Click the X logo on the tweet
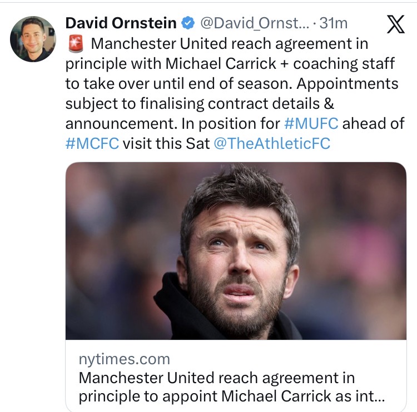This screenshot has width=417, height=412. pyautogui.click(x=395, y=25)
